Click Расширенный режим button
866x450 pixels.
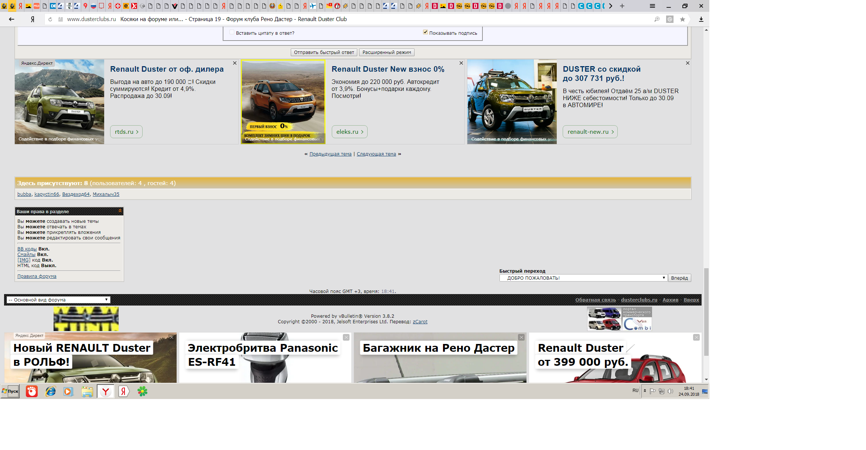coord(386,52)
